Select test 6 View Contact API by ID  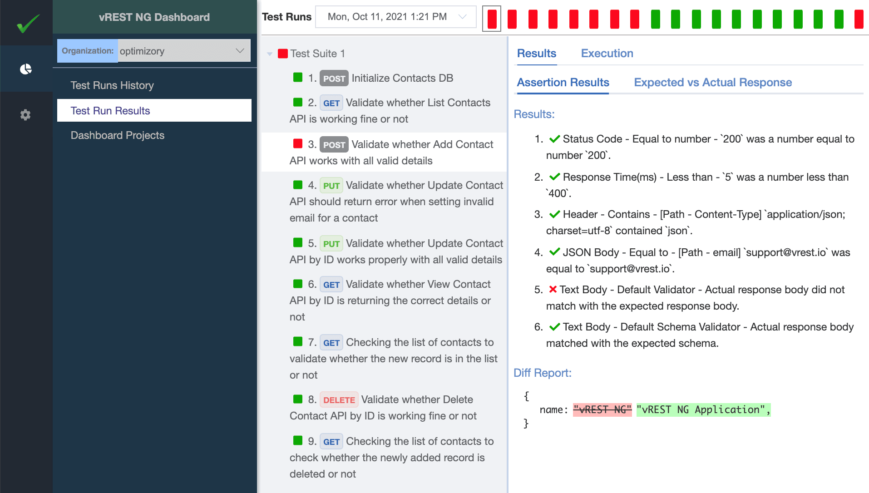pos(384,301)
